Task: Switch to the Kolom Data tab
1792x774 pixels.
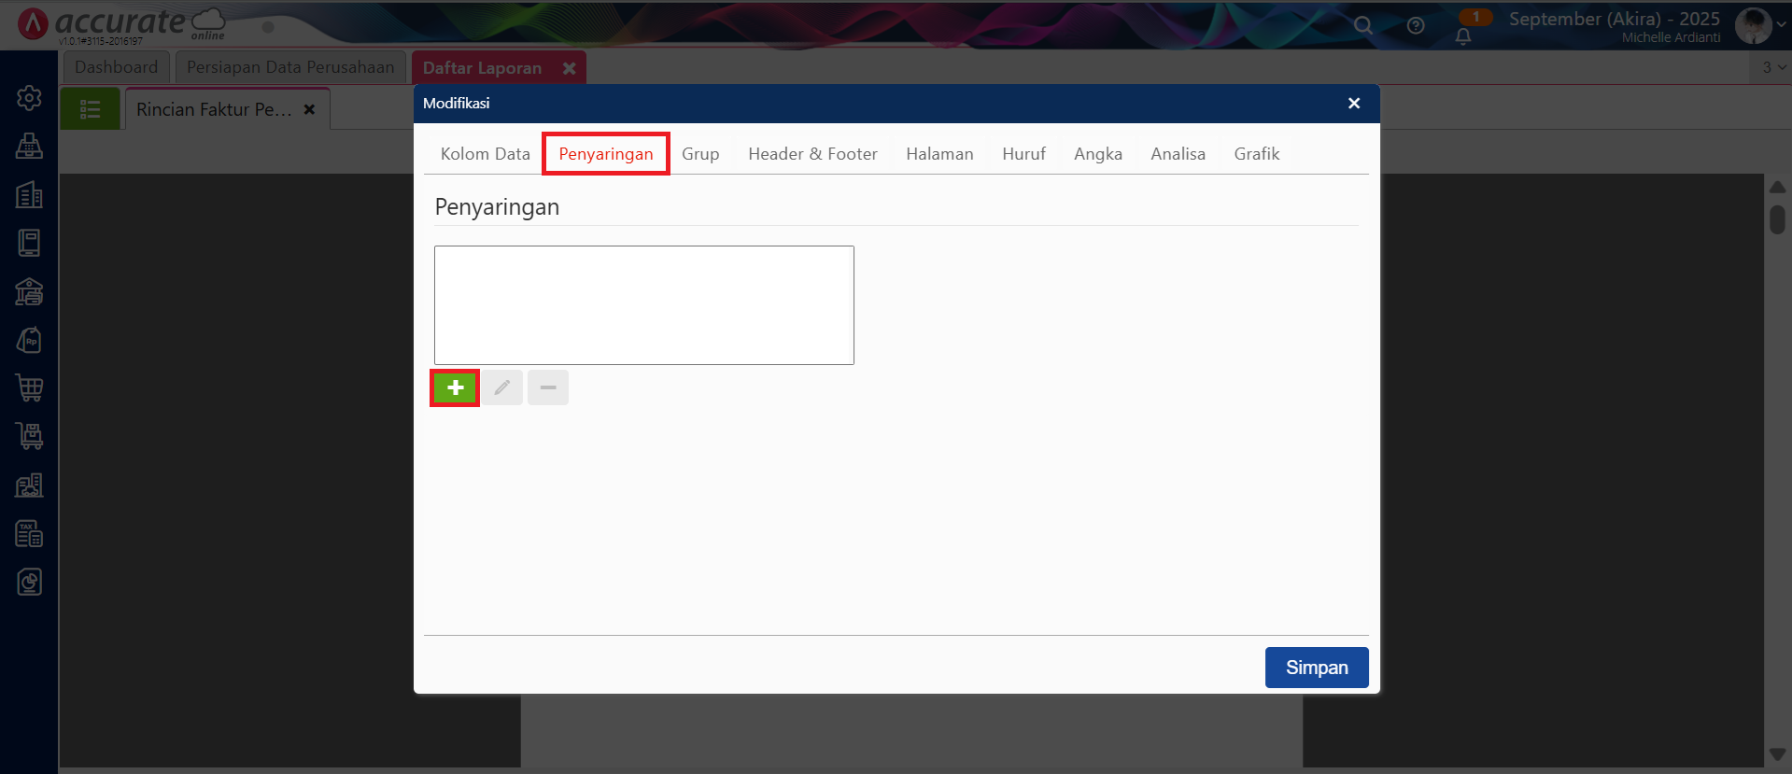Action: 485,154
